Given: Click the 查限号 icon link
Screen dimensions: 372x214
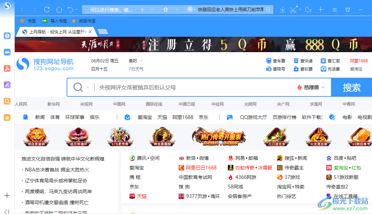Looking at the screenshot, I should click(276, 69).
